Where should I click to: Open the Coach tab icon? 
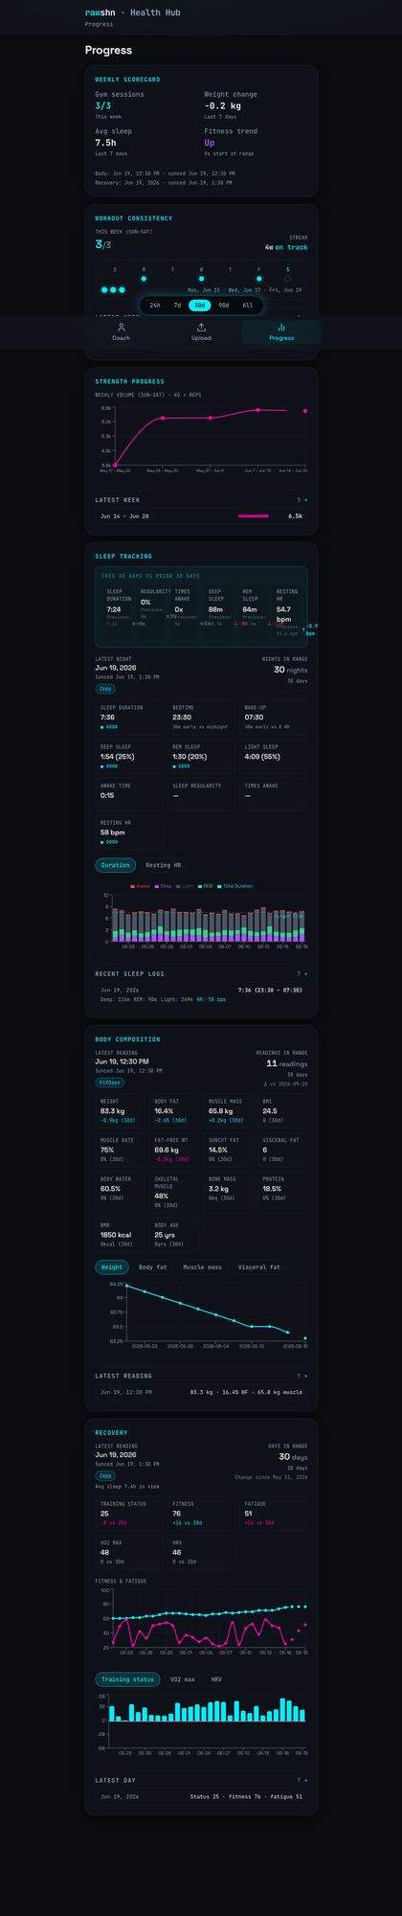[122, 327]
